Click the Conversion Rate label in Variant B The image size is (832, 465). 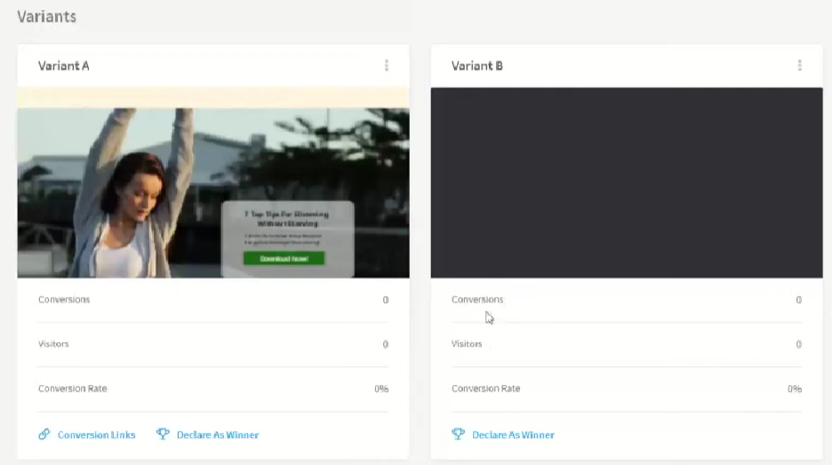click(485, 389)
